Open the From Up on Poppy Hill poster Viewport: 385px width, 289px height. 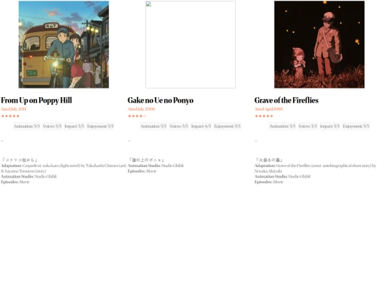(63, 44)
